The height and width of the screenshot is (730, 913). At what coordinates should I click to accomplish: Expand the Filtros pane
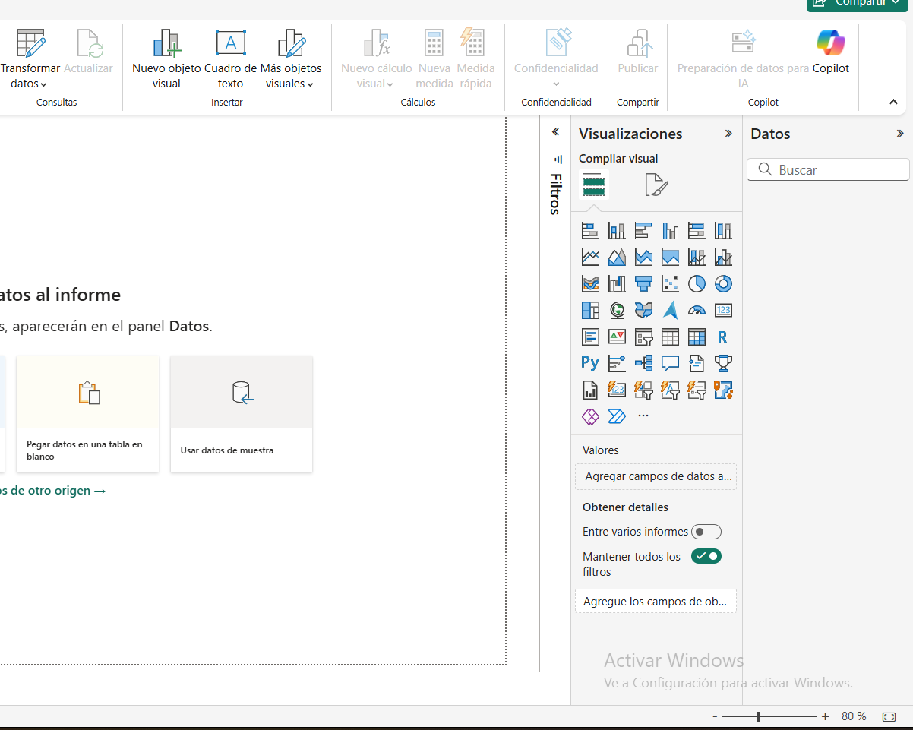click(x=555, y=132)
